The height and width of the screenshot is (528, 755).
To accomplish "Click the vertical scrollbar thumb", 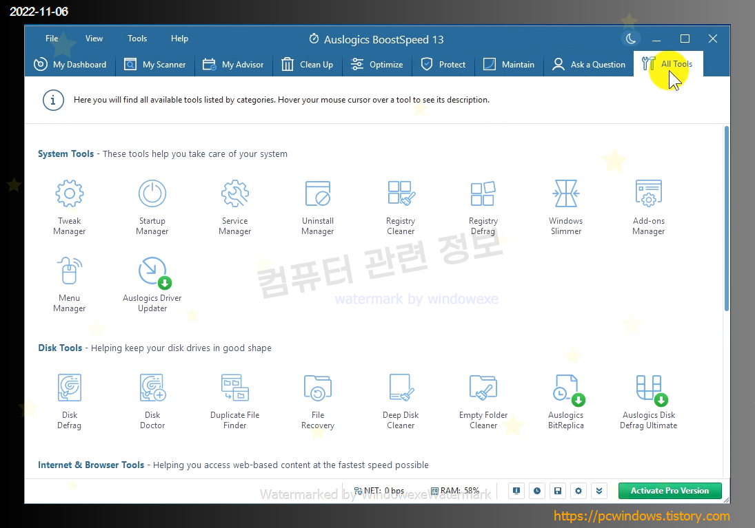I will 726,219.
